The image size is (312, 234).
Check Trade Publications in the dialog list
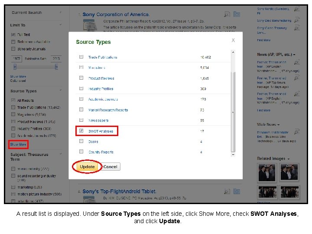click(81, 57)
